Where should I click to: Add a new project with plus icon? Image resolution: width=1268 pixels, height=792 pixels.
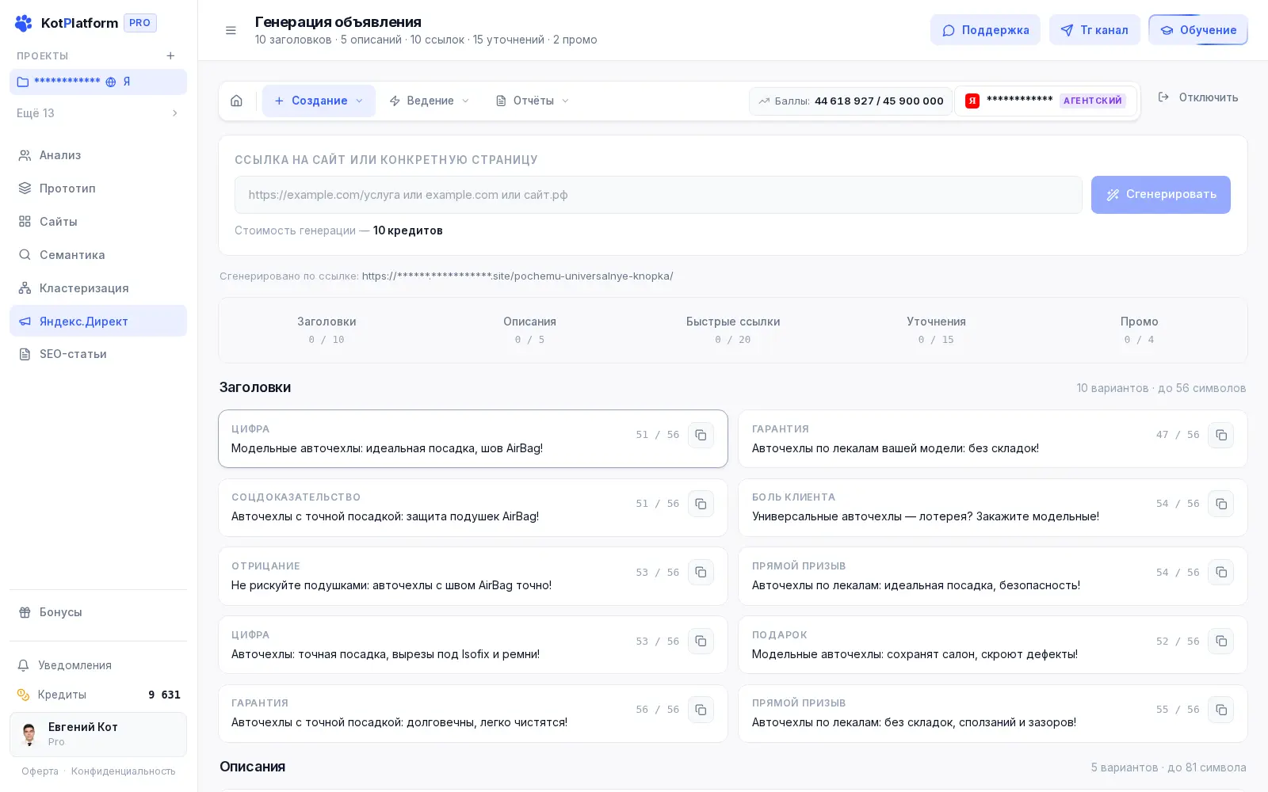pyautogui.click(x=170, y=55)
